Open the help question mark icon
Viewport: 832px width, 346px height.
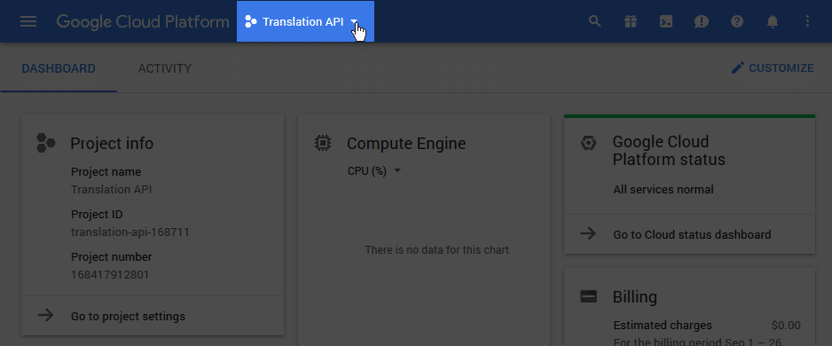[737, 22]
